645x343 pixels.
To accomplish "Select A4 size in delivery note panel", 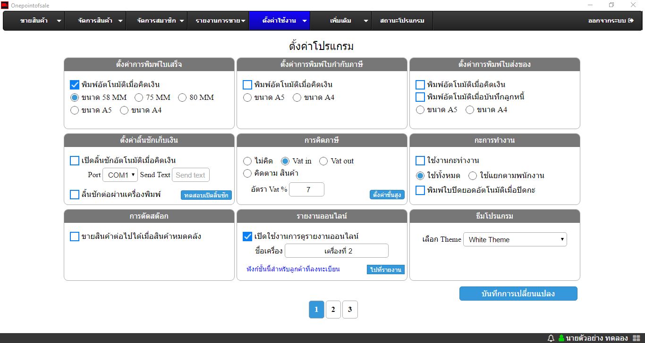I will coord(470,110).
